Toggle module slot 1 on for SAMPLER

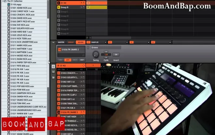[x=88, y=42]
